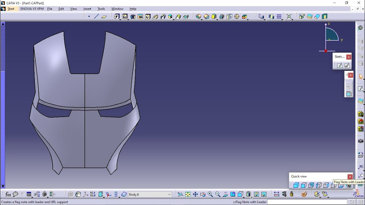This screenshot has height=205, width=365.
Task: Close the Sketcher floating toolbar
Action: coord(349,57)
